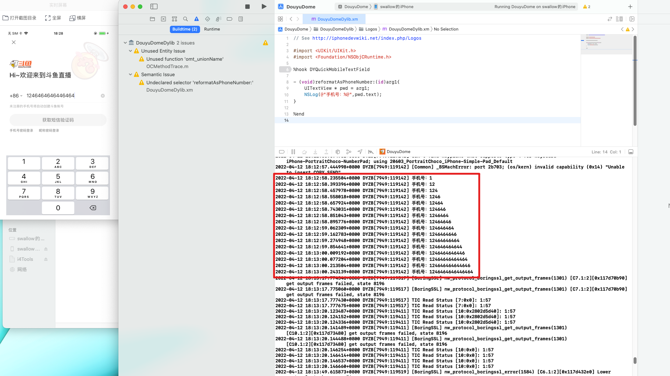Viewport: 670px width, 376px height.
Task: Click 全屏 fullscreen button
Action: coord(53,18)
